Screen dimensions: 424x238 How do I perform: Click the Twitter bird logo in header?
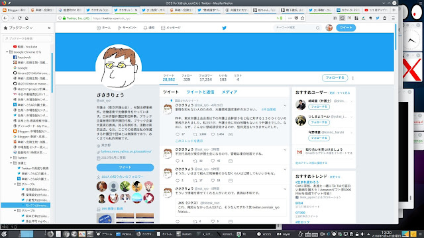[224, 28]
